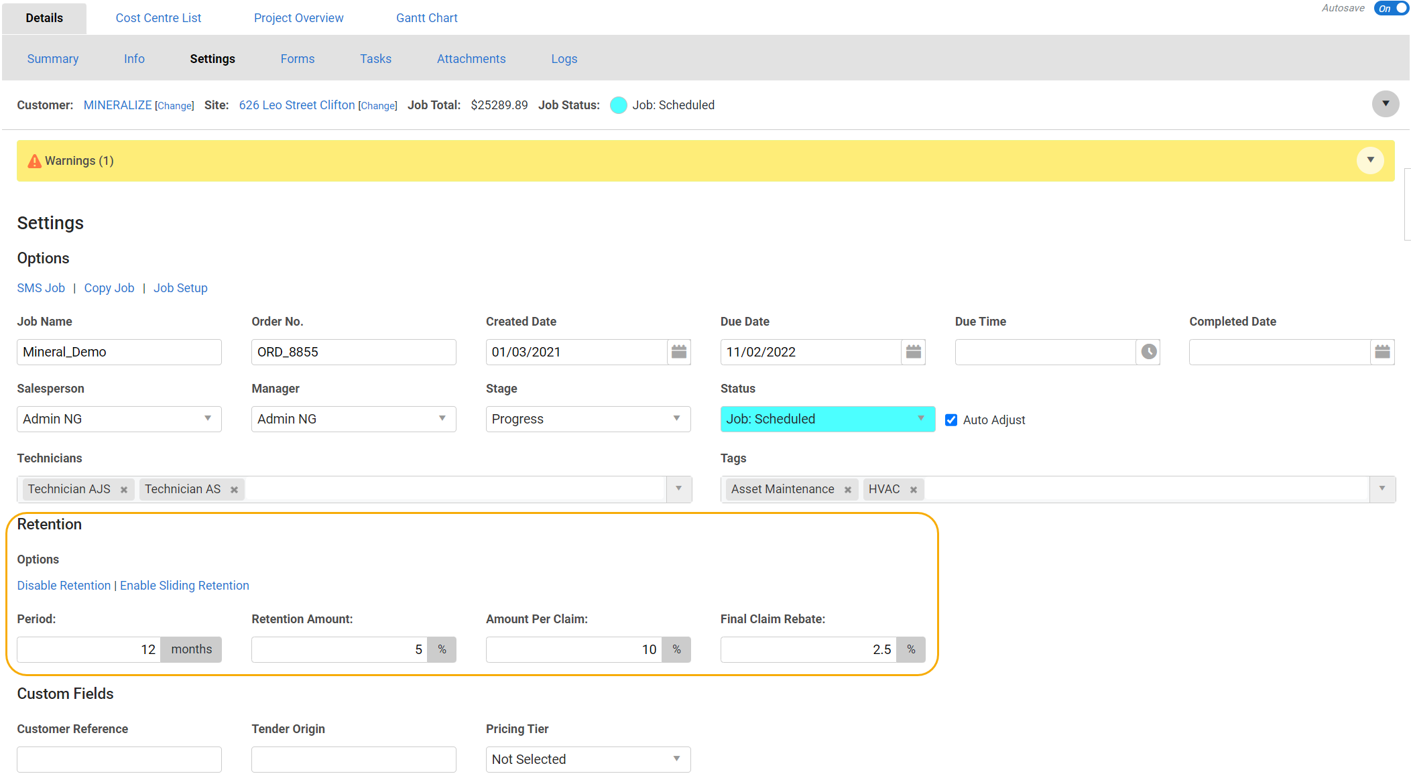Remove the Asset Maintenance tag
This screenshot has height=780, width=1411.
point(848,490)
